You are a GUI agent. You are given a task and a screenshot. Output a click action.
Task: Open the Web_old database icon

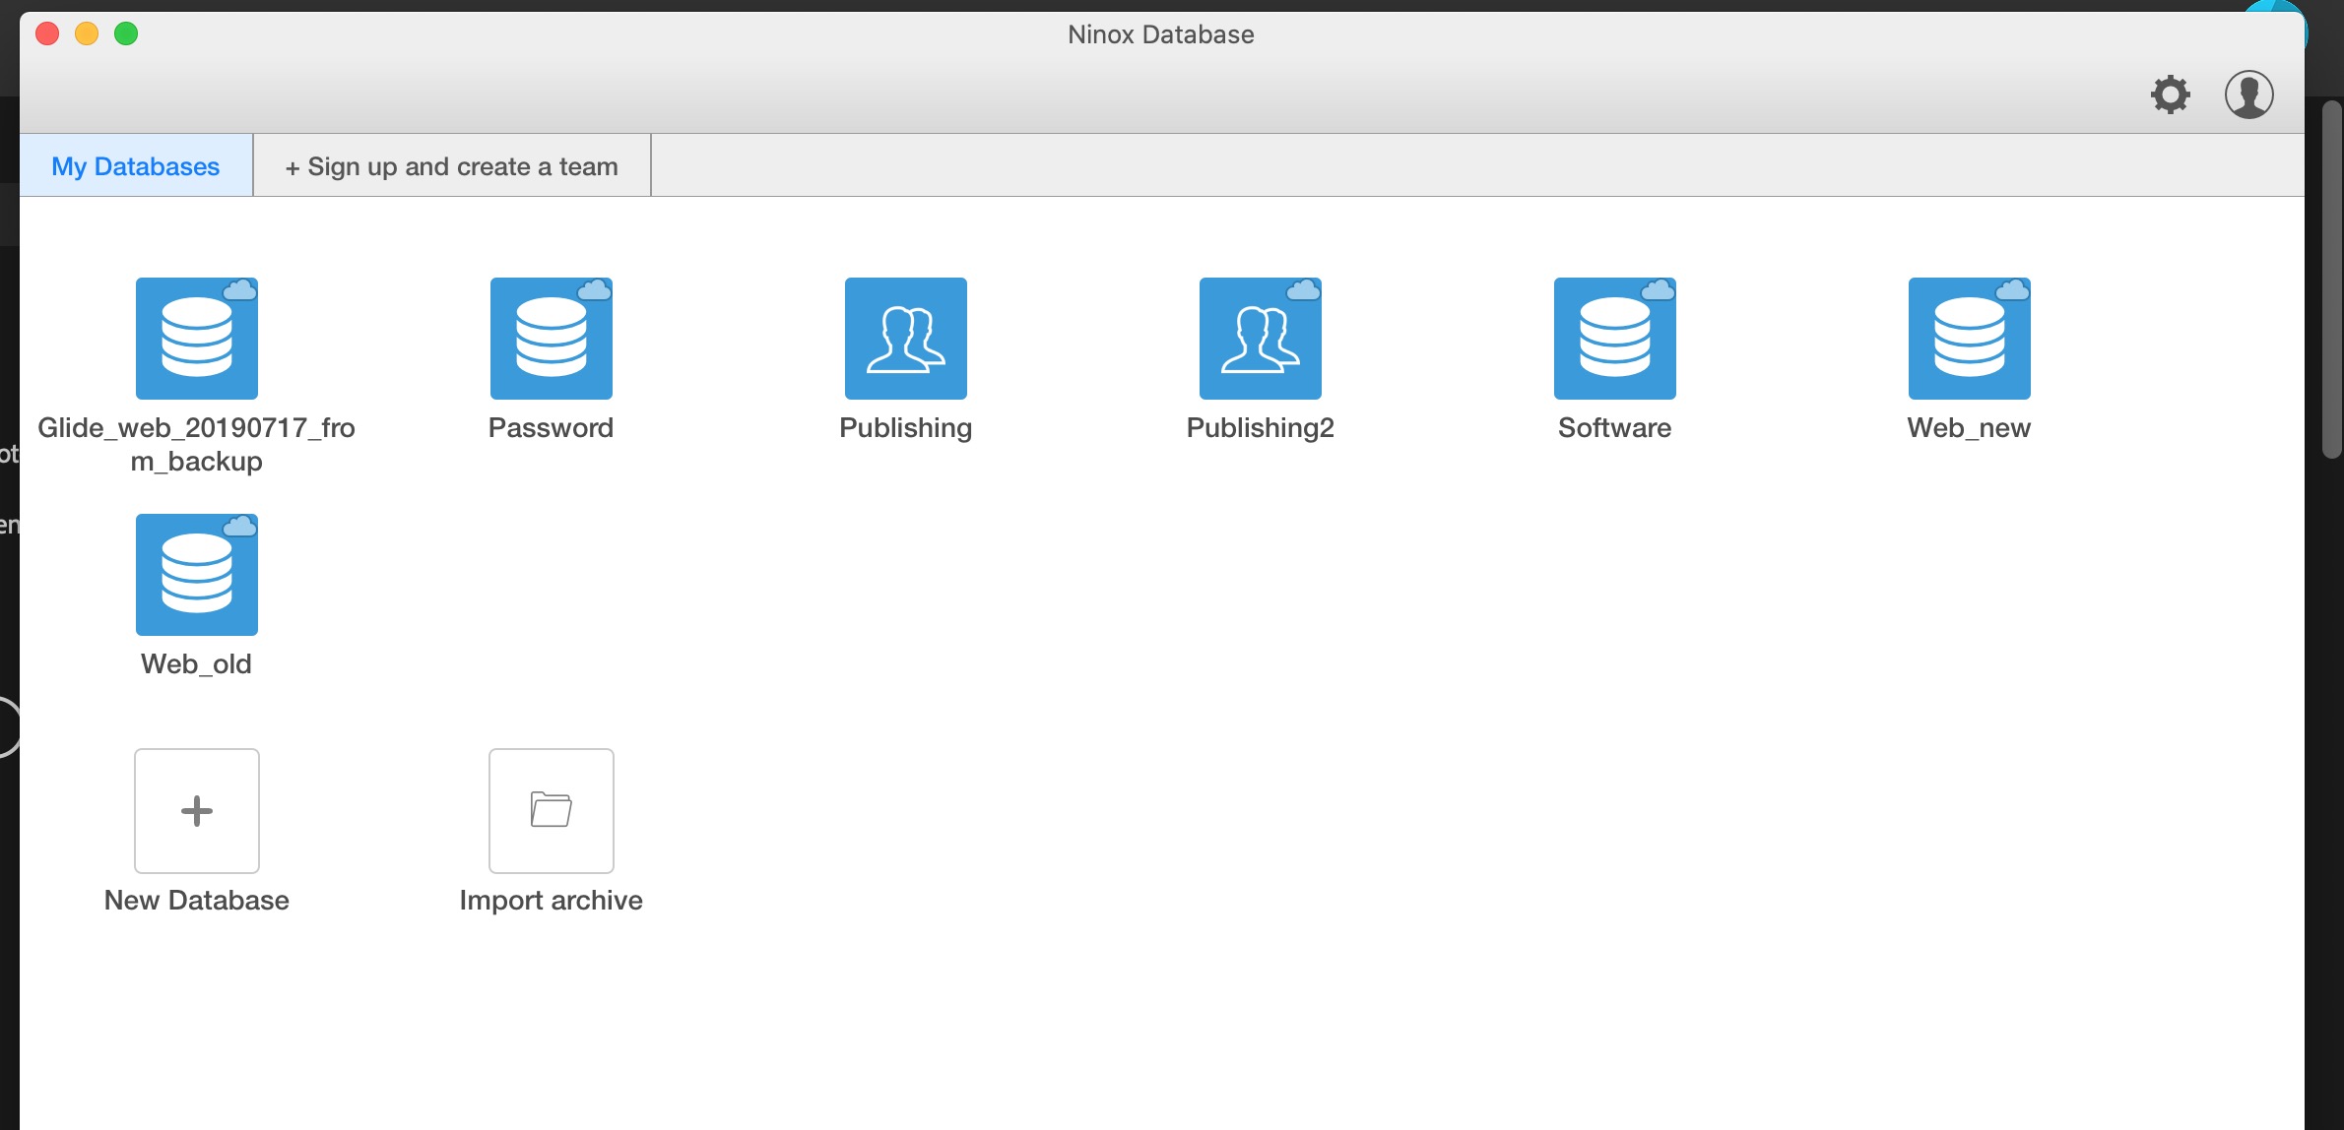pyautogui.click(x=197, y=575)
